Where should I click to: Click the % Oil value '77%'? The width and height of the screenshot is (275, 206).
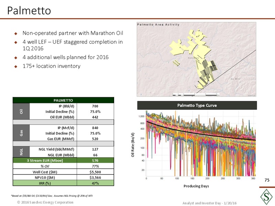(x=96, y=166)
